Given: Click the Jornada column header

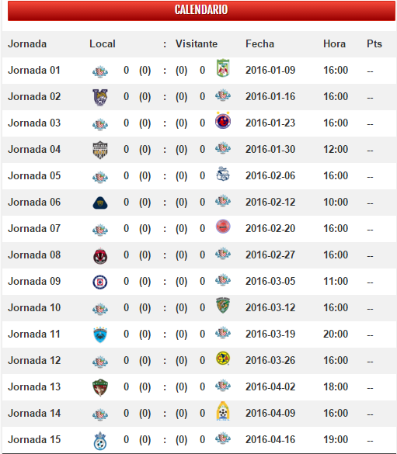Looking at the screenshot, I should coord(27,43).
